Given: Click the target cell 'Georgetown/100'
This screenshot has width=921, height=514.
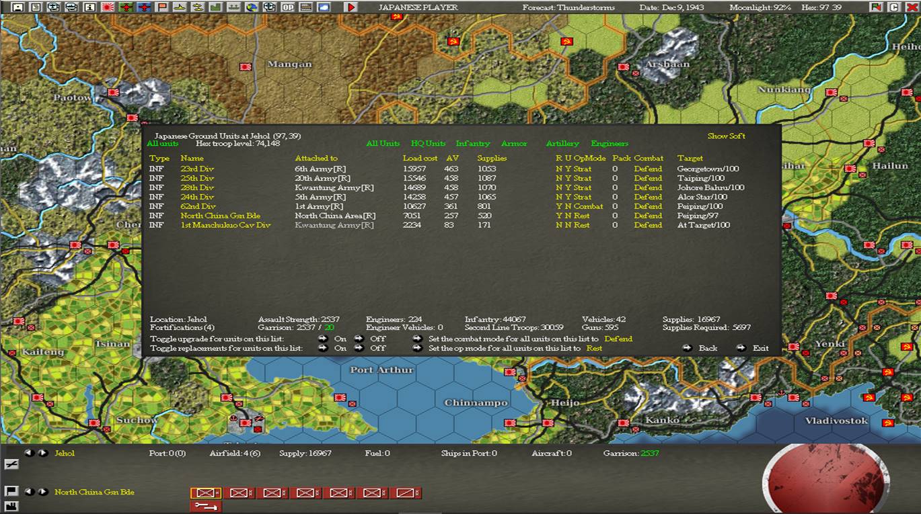Looking at the screenshot, I should point(708,169).
